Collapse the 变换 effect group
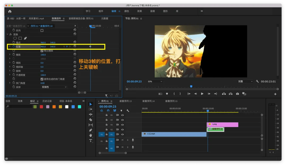The image size is (286, 166). click(x=7, y=34)
